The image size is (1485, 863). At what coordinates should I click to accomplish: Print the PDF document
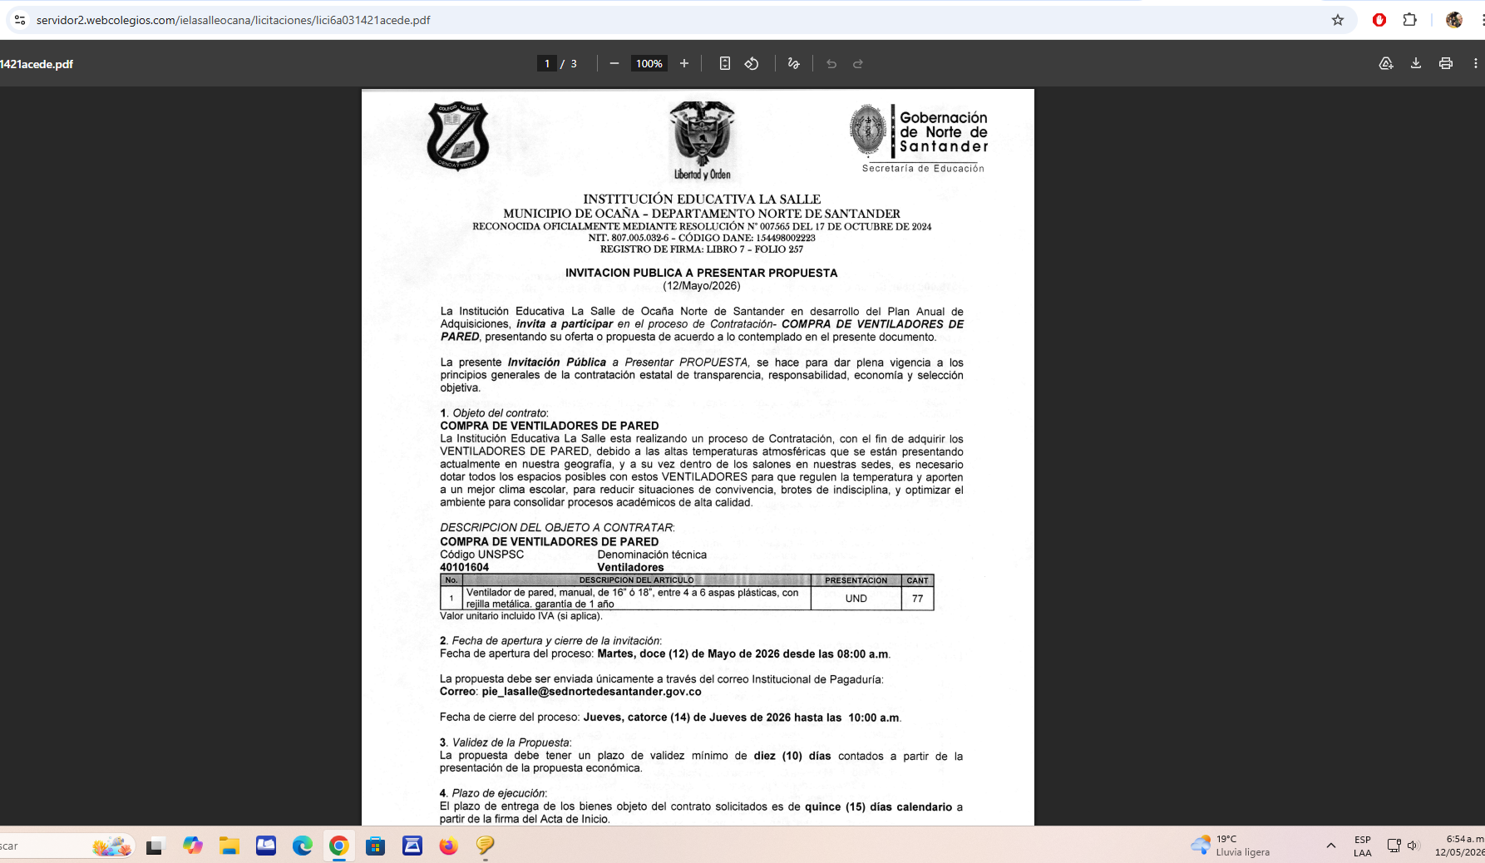click(x=1446, y=64)
